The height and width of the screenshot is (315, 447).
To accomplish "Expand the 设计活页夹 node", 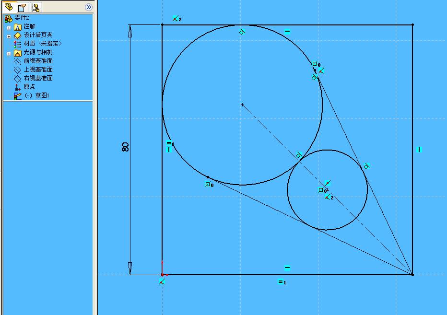I will click(9, 36).
